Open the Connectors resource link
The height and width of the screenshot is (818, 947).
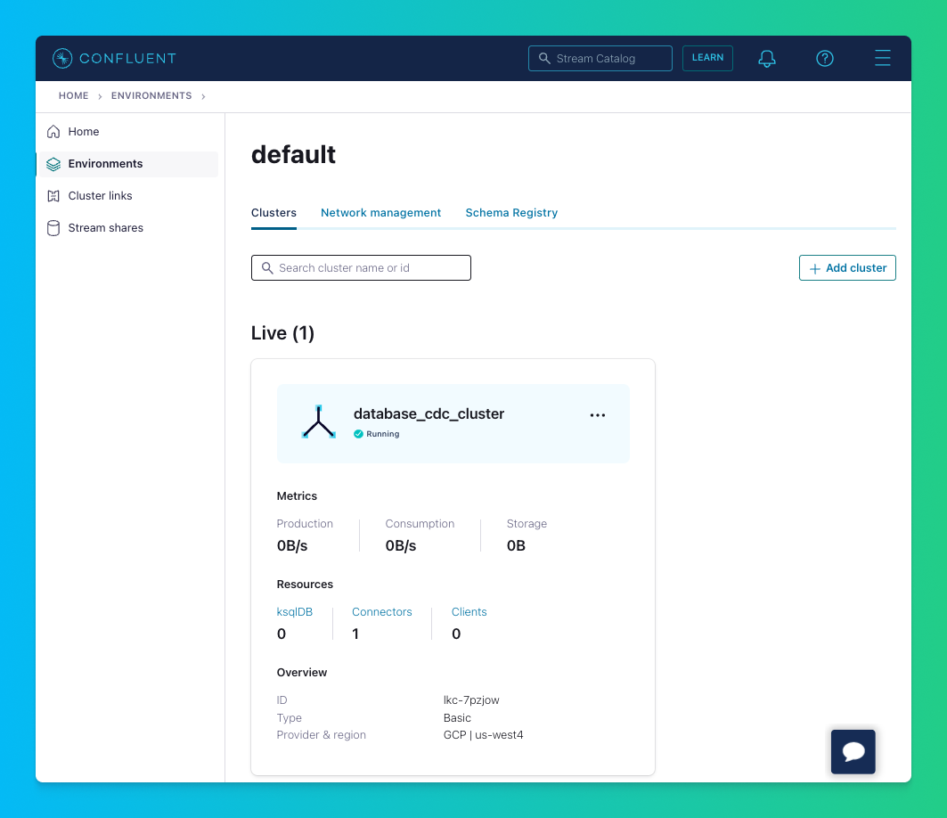(x=381, y=612)
